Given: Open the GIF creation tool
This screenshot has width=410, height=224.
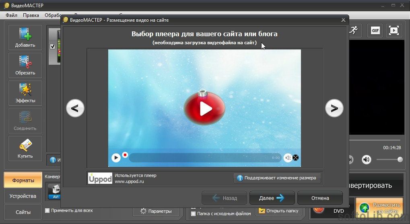Looking at the screenshot, I should [375, 30].
